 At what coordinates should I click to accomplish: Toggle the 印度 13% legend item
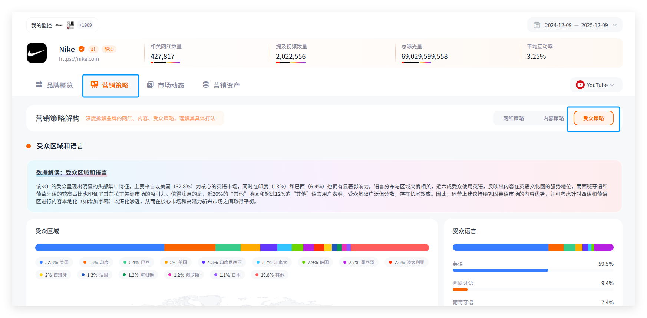(96, 262)
